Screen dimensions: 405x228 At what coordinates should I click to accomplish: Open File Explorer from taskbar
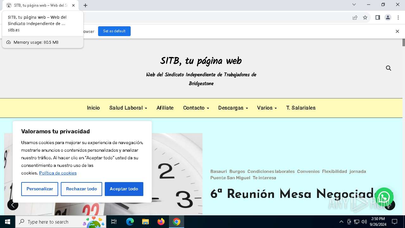pyautogui.click(x=145, y=222)
